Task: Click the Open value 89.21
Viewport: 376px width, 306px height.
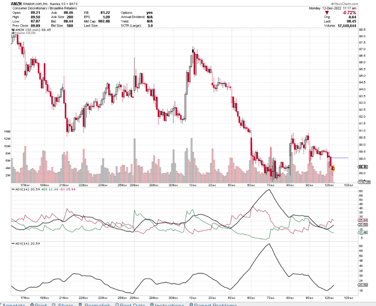Action: coord(35,12)
